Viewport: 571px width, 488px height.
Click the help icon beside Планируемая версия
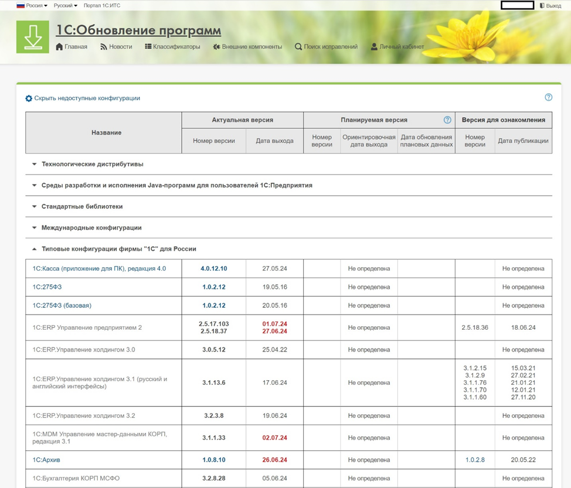point(447,120)
